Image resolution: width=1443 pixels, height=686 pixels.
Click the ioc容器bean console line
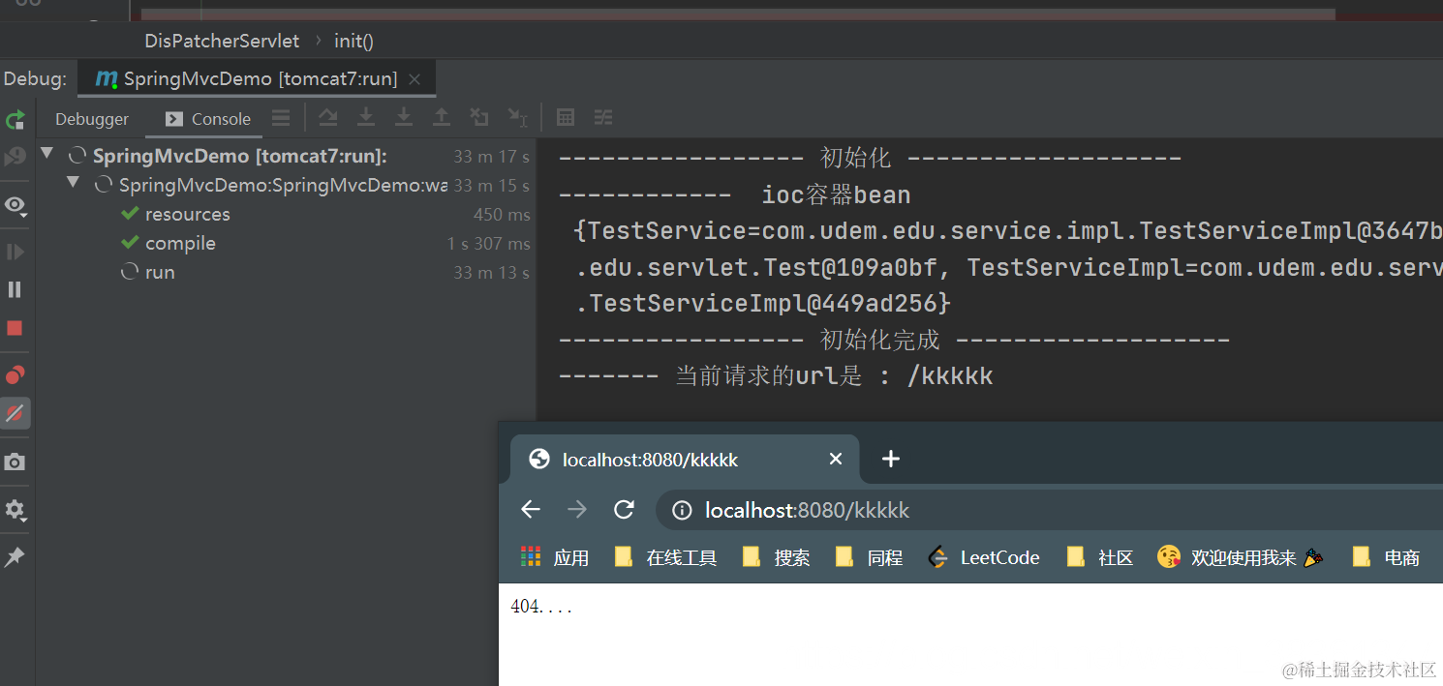734,194
